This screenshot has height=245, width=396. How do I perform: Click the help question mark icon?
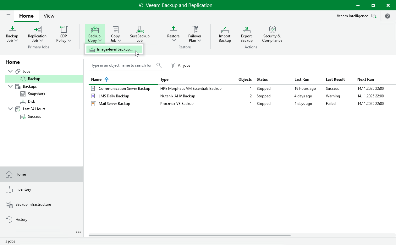(x=388, y=16)
